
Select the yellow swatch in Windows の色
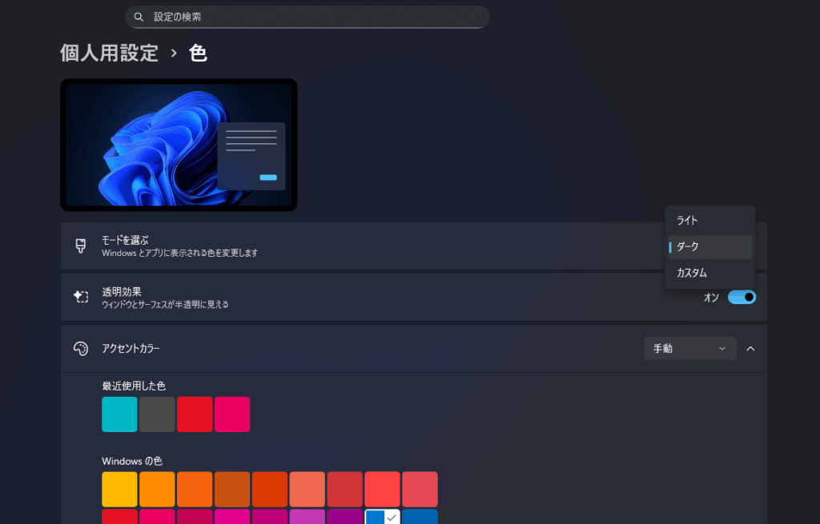click(x=119, y=489)
